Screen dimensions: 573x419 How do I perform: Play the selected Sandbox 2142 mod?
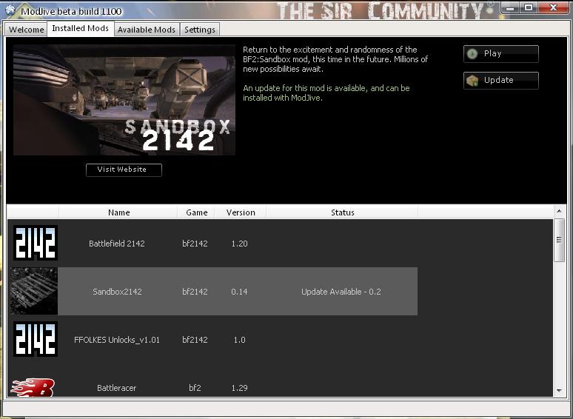[501, 54]
